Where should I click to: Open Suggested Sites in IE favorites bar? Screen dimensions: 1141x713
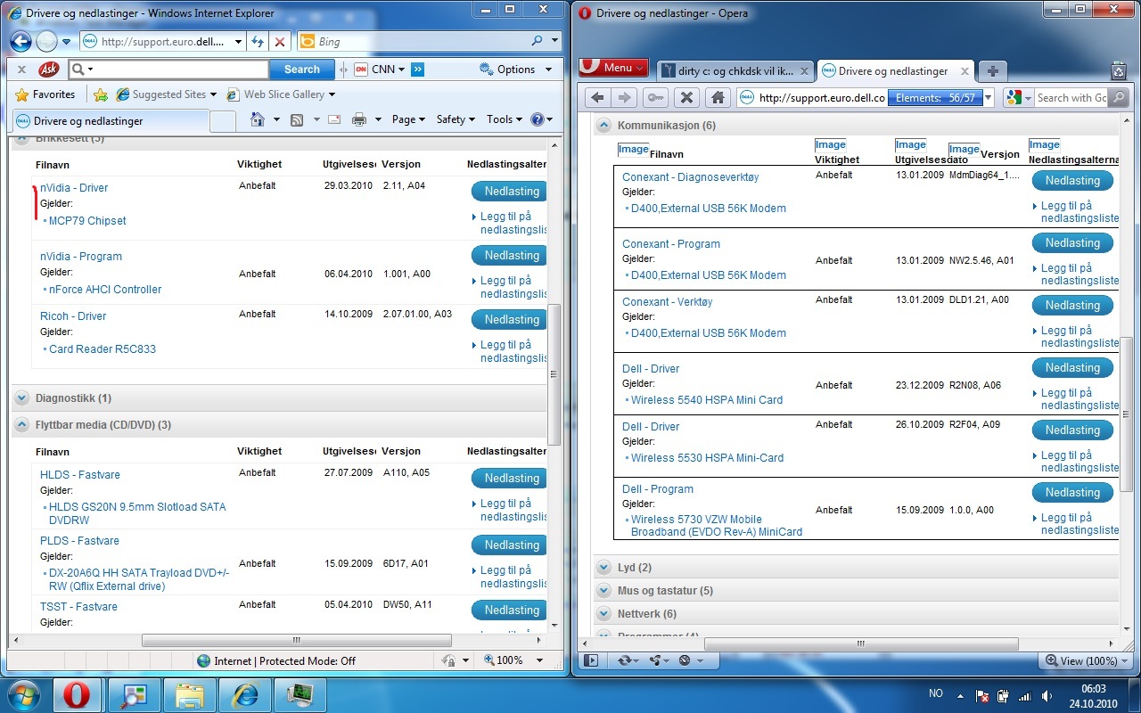[x=167, y=94]
